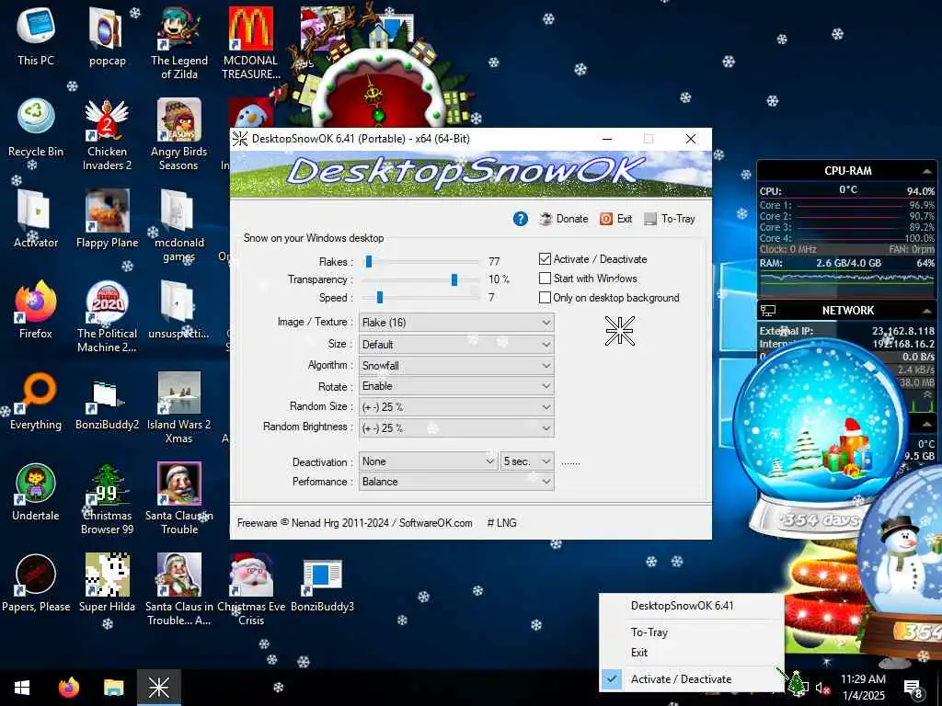Screen dimensions: 942x706
Task: Click the snowflake texture preview image
Action: pos(619,331)
